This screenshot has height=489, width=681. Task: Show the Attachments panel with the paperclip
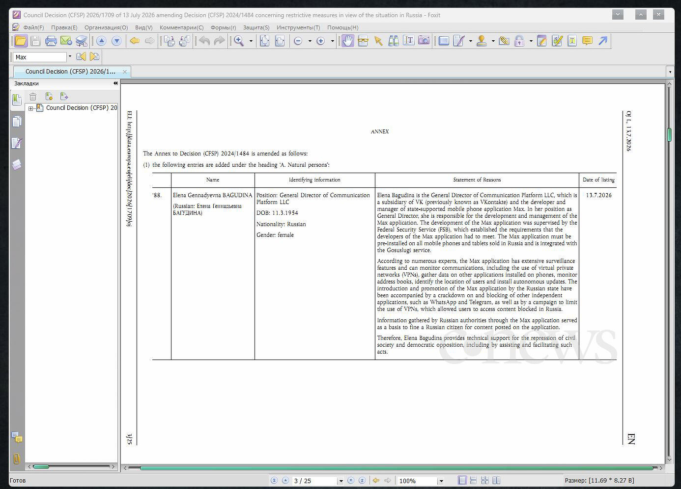click(x=17, y=459)
